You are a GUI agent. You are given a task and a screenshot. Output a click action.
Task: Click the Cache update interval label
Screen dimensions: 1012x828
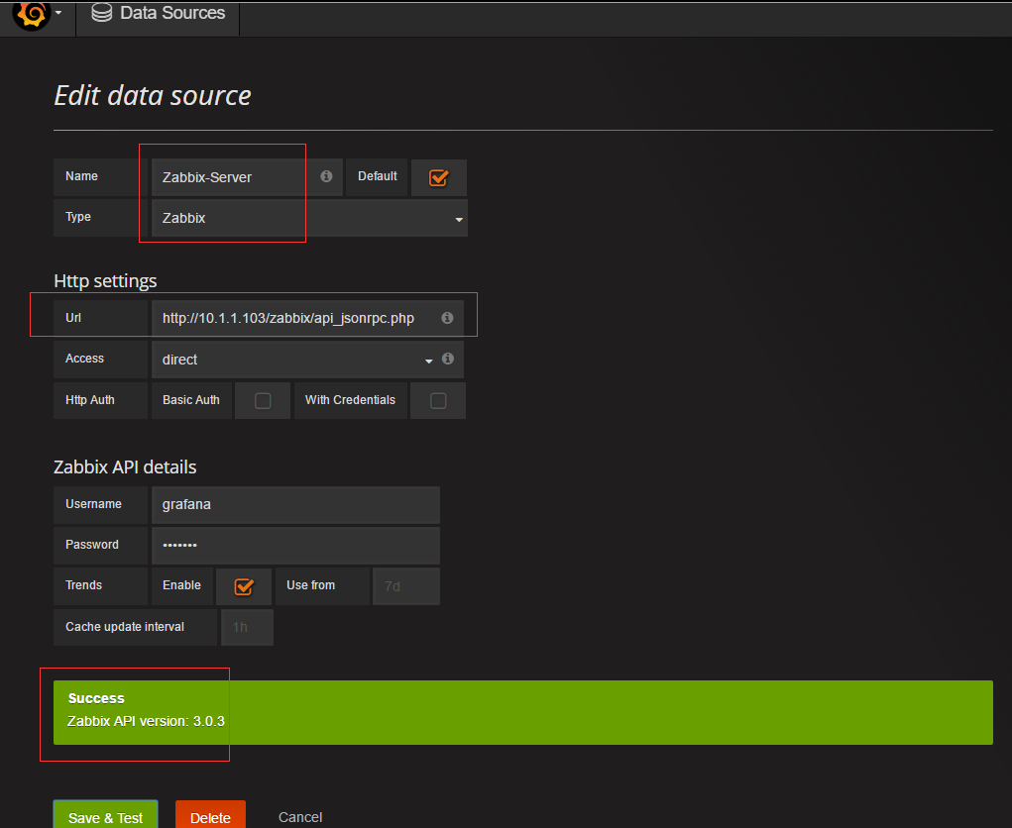tap(125, 627)
